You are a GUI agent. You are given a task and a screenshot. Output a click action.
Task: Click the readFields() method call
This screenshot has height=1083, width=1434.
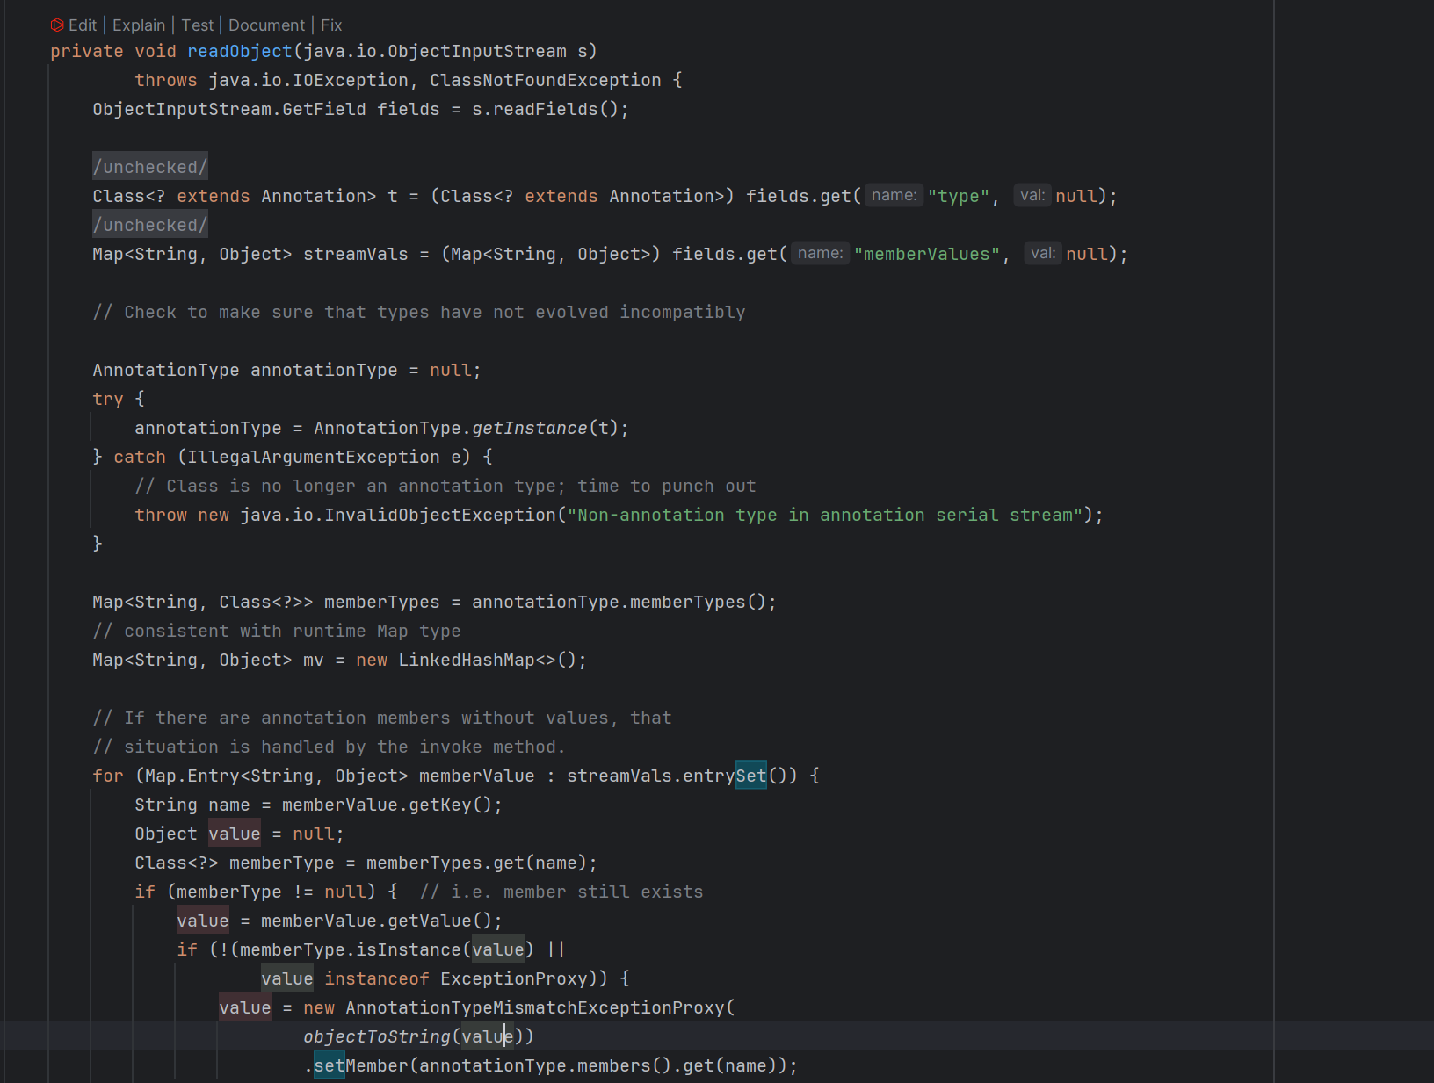546,109
